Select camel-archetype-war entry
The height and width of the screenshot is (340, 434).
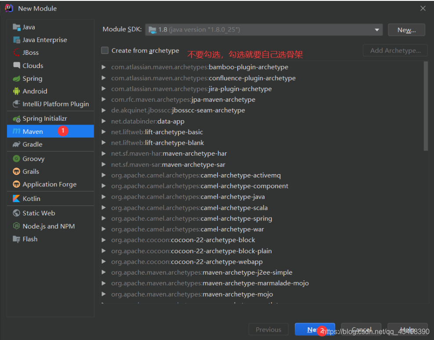point(188,229)
